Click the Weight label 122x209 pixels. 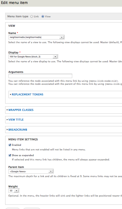(x=13, y=187)
